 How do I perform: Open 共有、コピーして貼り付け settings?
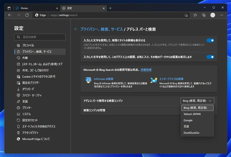(x=40, y=70)
